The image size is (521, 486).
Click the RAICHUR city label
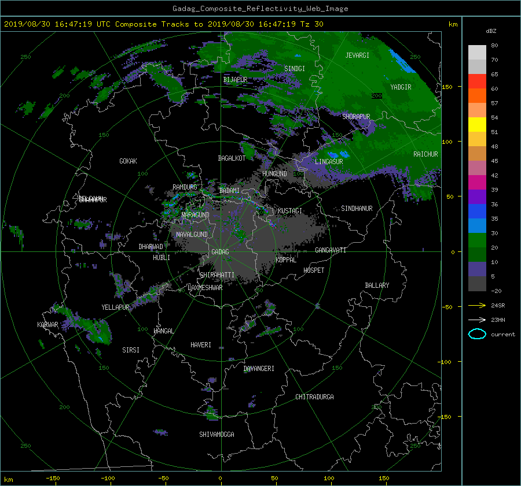pyautogui.click(x=425, y=154)
